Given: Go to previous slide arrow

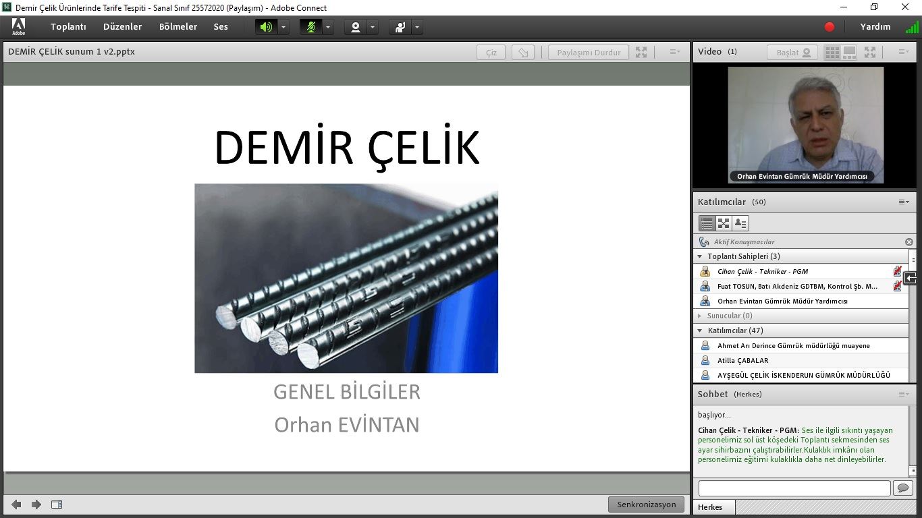Looking at the screenshot, I should click(x=16, y=505).
